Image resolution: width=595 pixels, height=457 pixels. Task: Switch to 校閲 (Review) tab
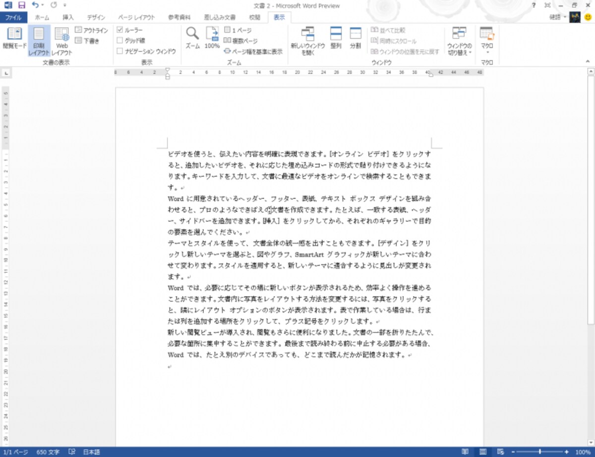254,17
